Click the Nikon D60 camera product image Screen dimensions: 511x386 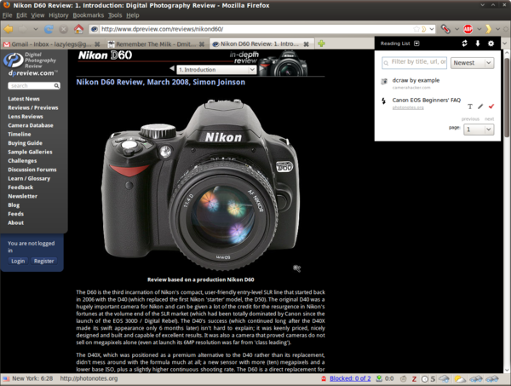[x=201, y=184]
